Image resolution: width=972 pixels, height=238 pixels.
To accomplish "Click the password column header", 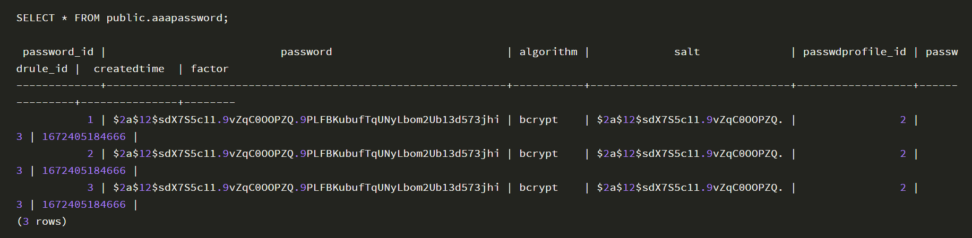I will point(306,52).
